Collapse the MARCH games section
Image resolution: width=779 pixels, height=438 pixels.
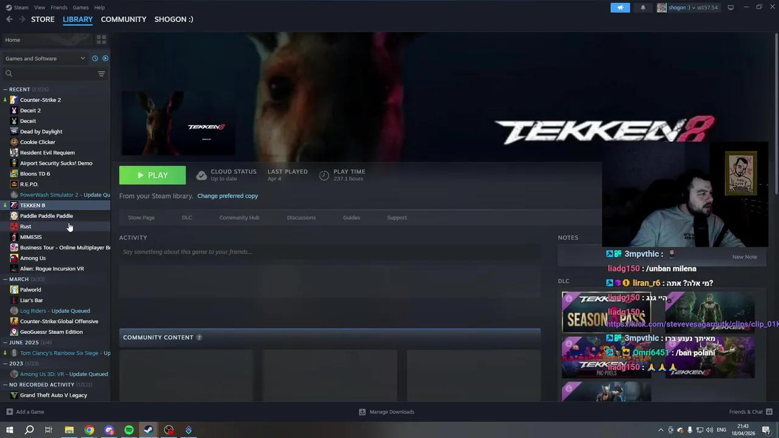click(5, 279)
